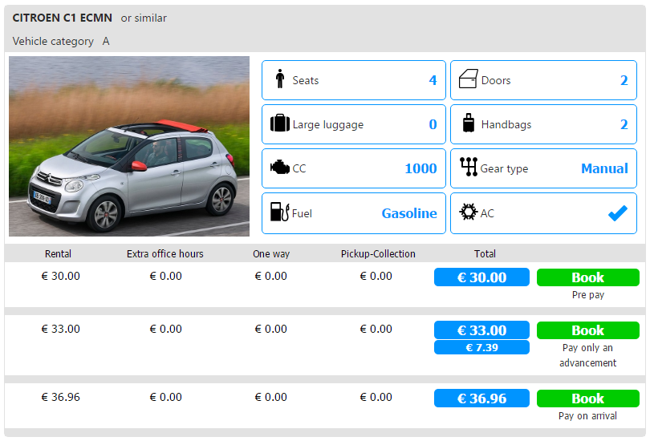This screenshot has width=650, height=441.
Task: Click the Handbags trolley bag icon
Action: tap(469, 123)
